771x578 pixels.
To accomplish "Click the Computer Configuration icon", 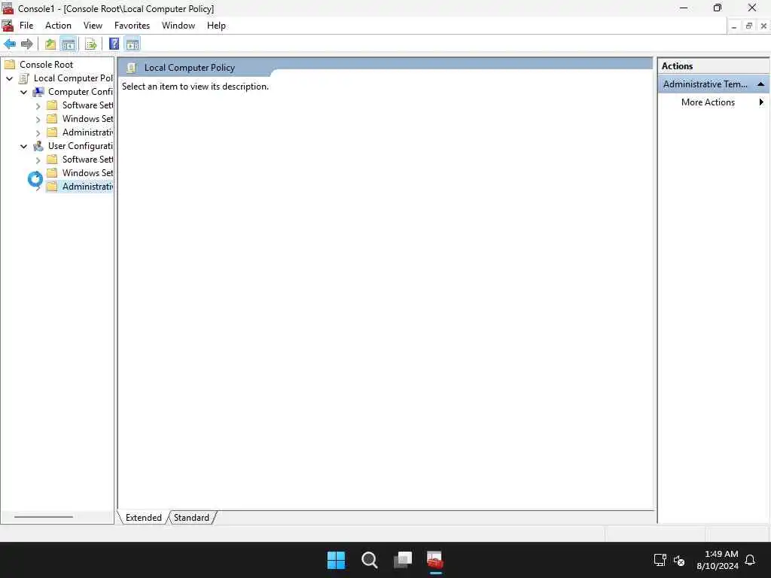I will [x=38, y=92].
